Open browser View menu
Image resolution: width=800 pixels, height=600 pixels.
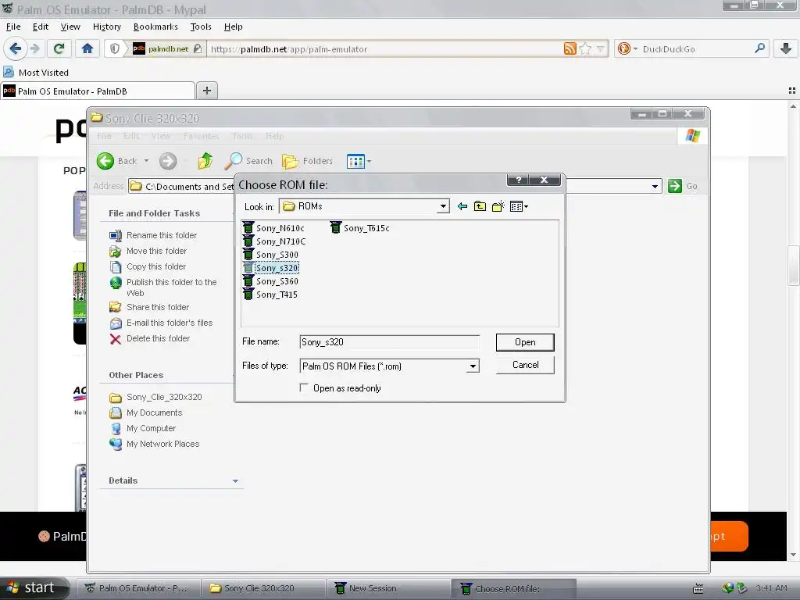pos(70,27)
